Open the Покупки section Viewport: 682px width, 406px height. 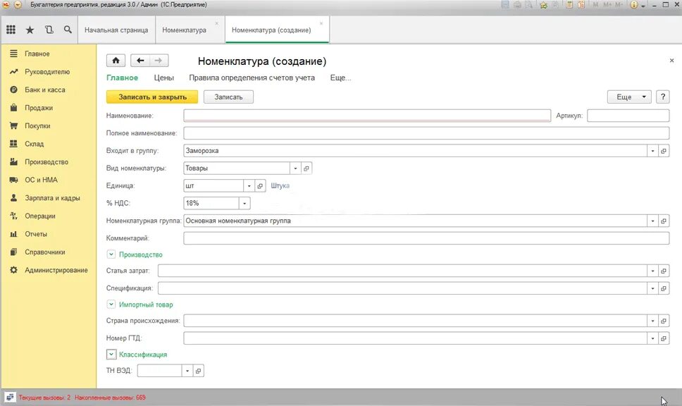click(x=37, y=125)
